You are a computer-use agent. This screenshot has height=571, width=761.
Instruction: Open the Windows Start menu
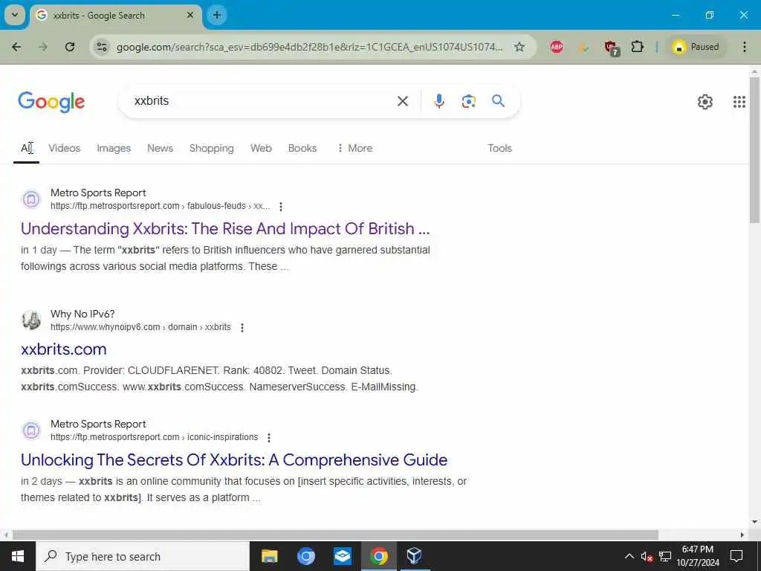pos(18,556)
